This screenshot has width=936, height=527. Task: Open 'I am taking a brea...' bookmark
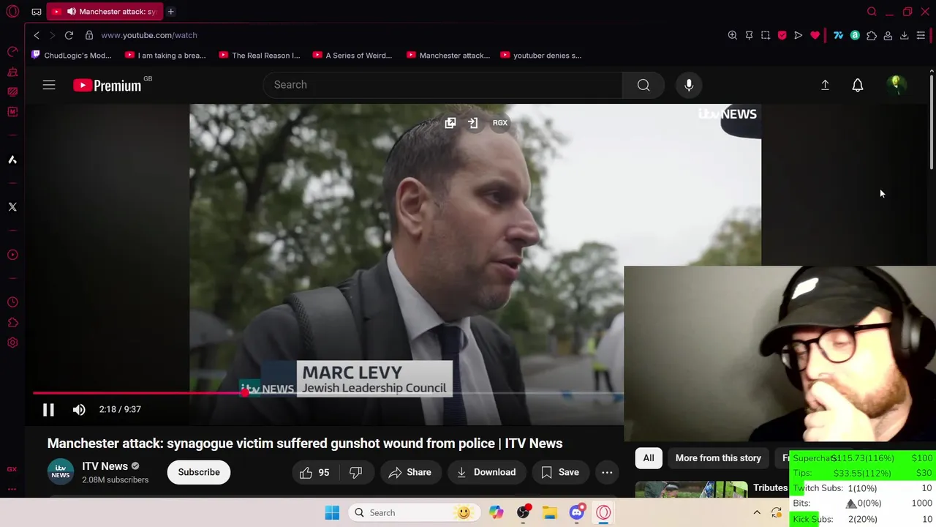[166, 55]
